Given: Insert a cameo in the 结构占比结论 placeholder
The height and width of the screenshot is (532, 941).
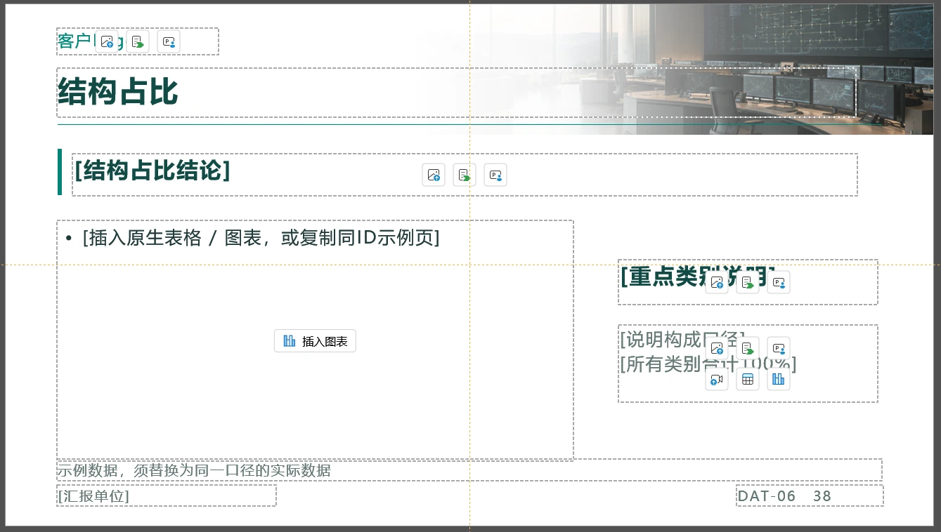Looking at the screenshot, I should pos(495,175).
